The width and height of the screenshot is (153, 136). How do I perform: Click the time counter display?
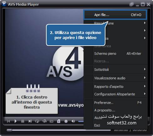[x=130, y=130]
